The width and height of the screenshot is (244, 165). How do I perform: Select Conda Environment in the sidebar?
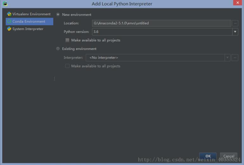(x=29, y=21)
